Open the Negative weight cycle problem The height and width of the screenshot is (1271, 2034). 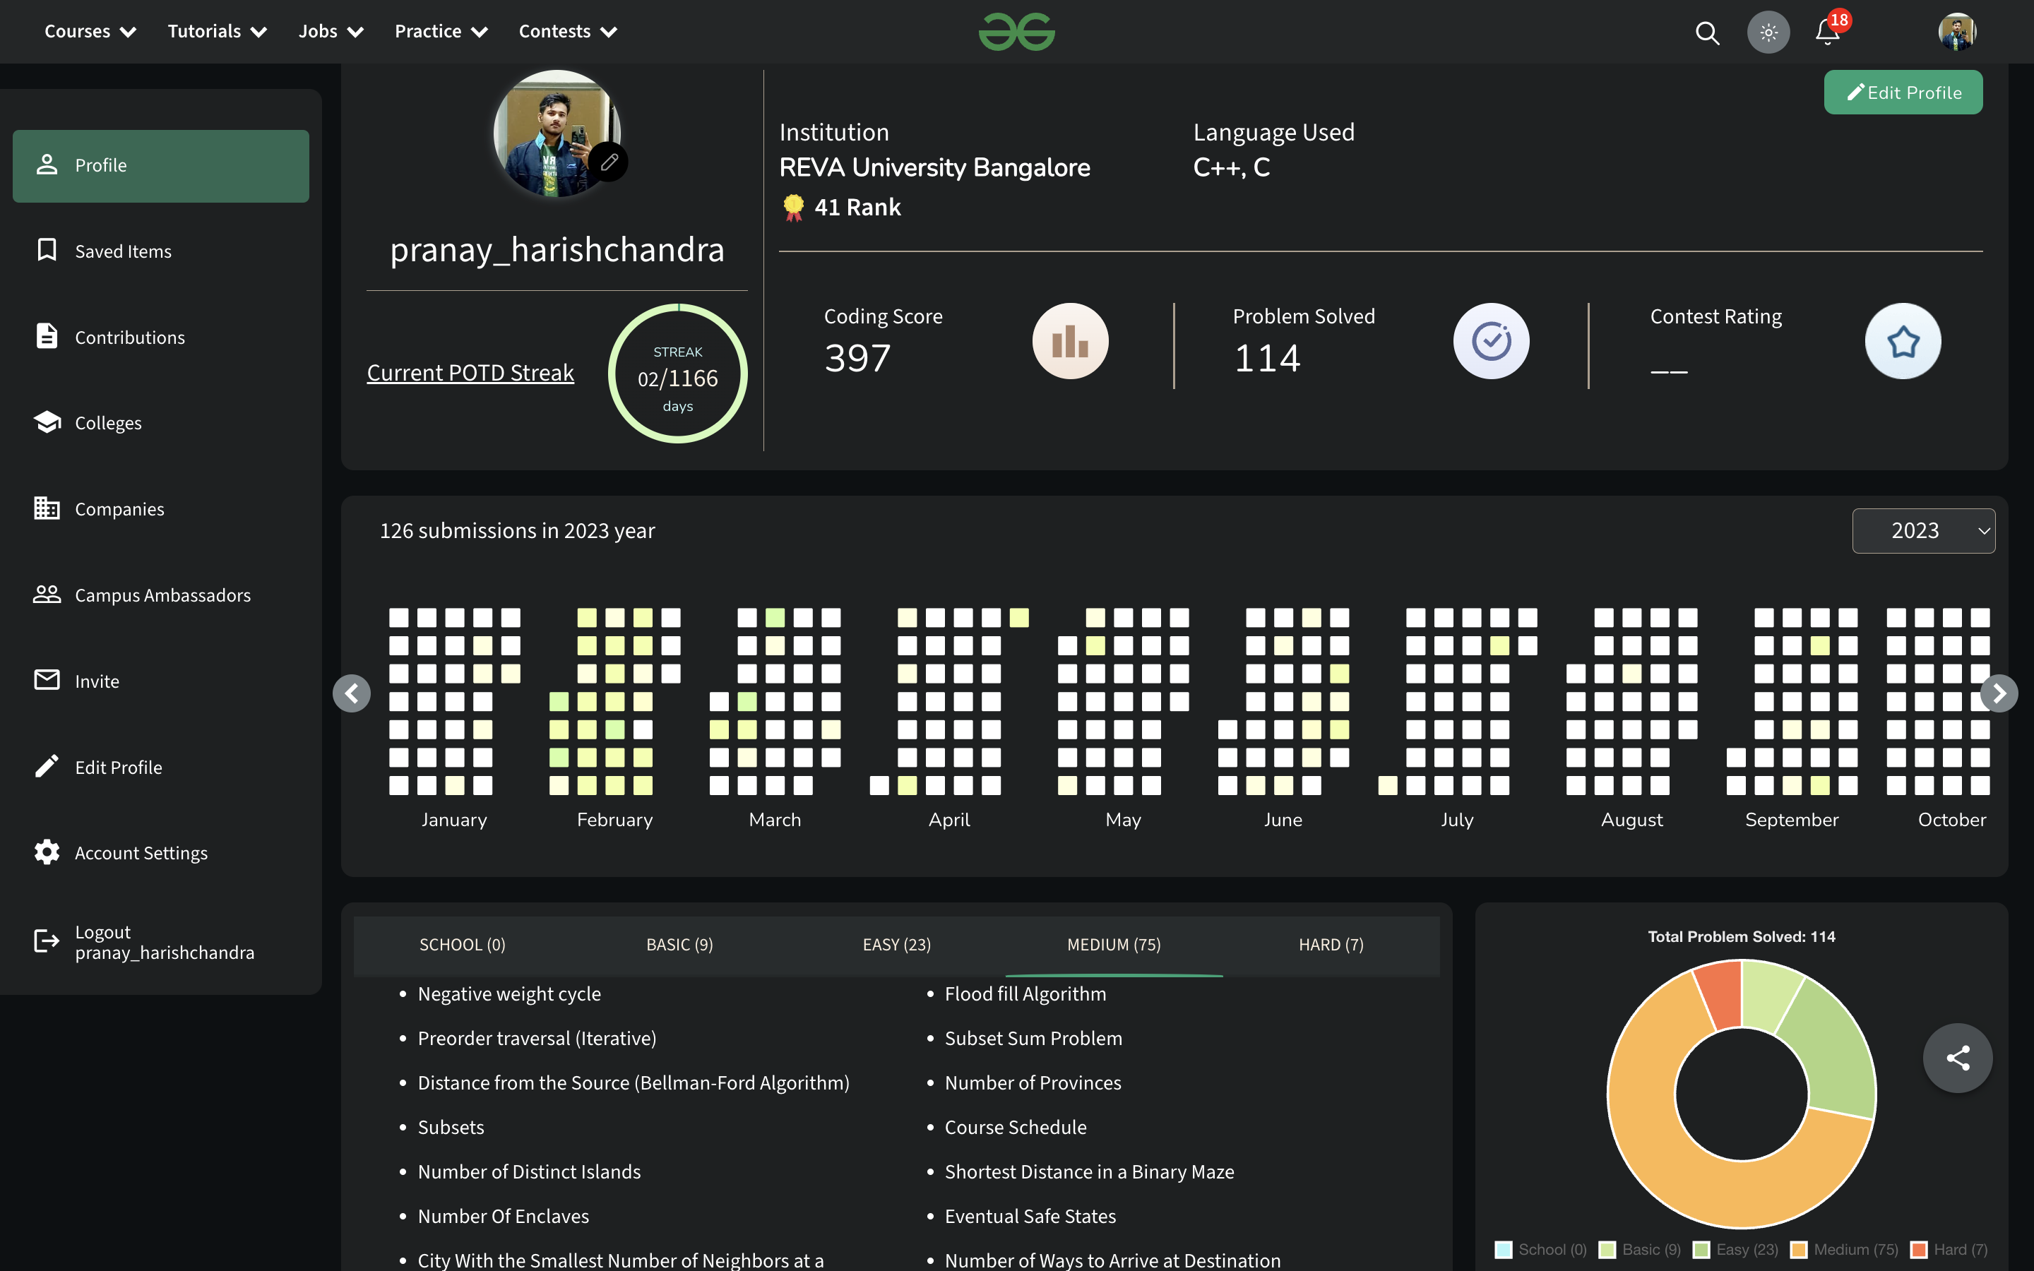(509, 993)
